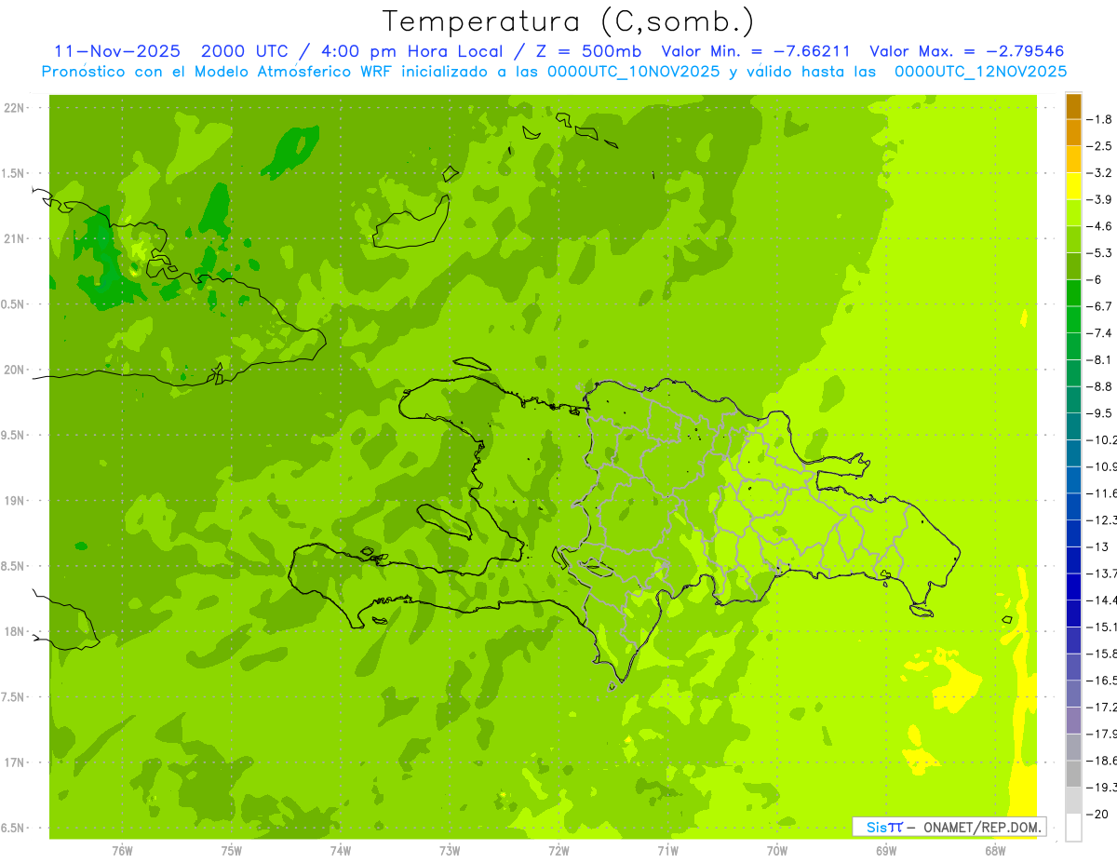Pick the white swatch below -20
The height and width of the screenshot is (863, 1117).
pos(1073,828)
